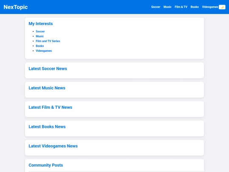The width and height of the screenshot is (229, 172).
Task: Open the NexTopic home logo
Action: click(16, 7)
